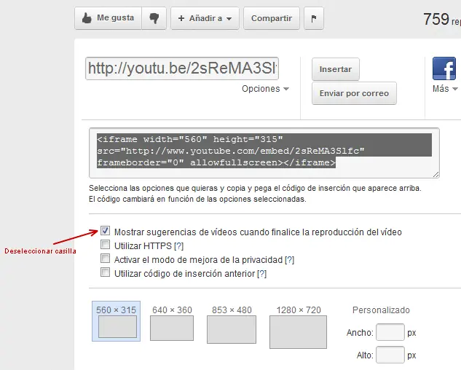Screen dimensions: 461x370
Task: Click the Alto custom height field
Action: [x=390, y=355]
